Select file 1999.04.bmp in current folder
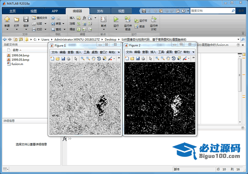 [x=20, y=55]
